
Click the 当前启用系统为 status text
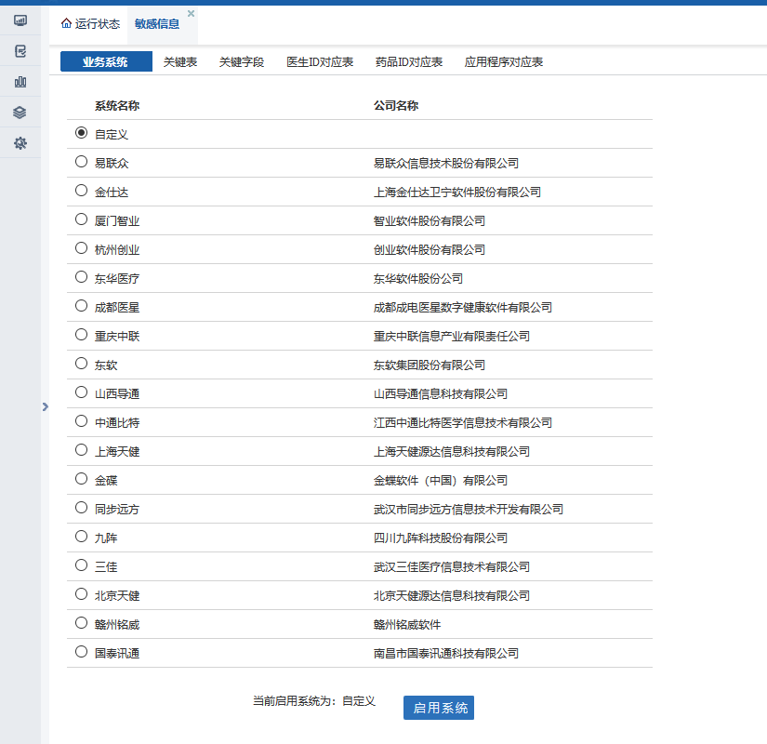[314, 701]
